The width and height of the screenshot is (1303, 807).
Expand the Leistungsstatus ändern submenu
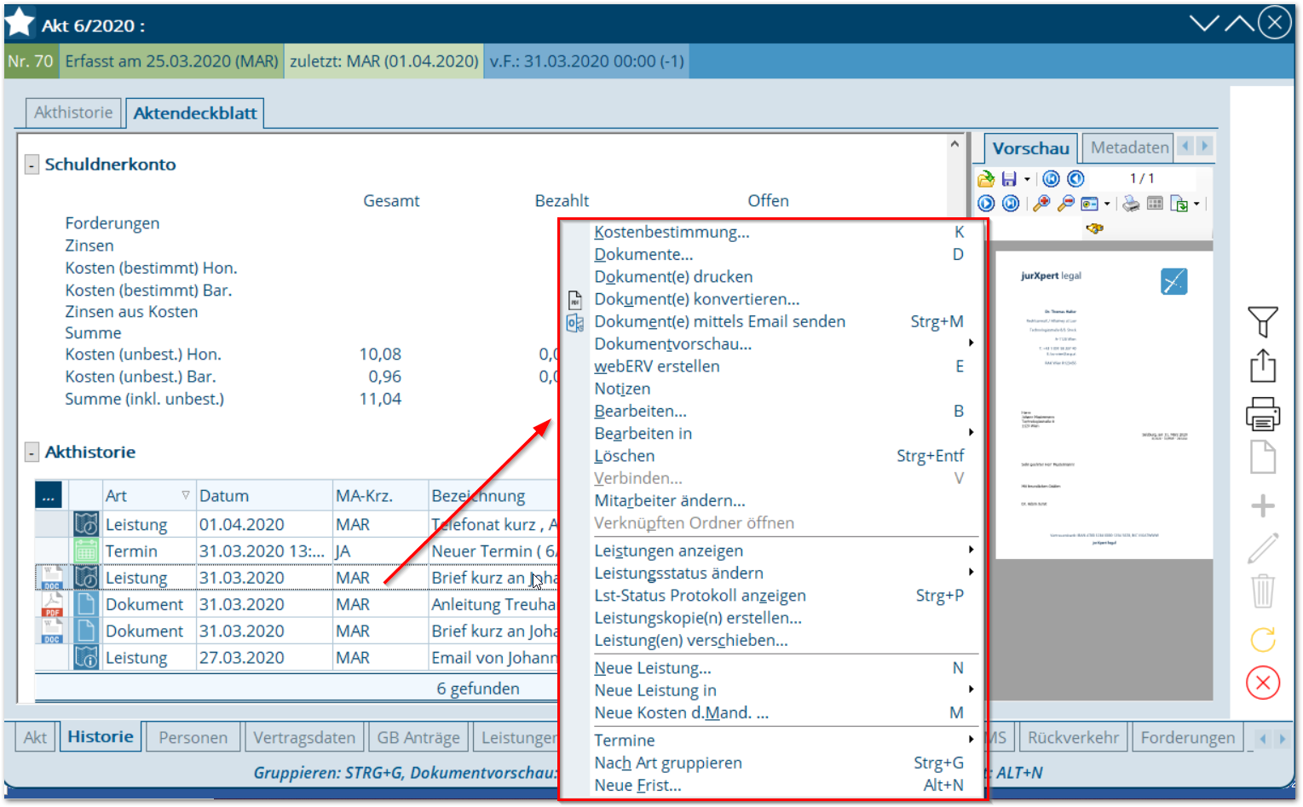[x=971, y=572]
